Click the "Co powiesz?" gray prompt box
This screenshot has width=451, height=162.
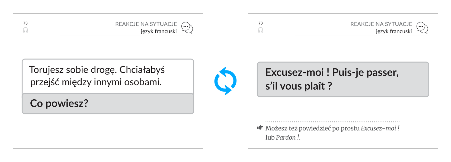[x=108, y=103]
